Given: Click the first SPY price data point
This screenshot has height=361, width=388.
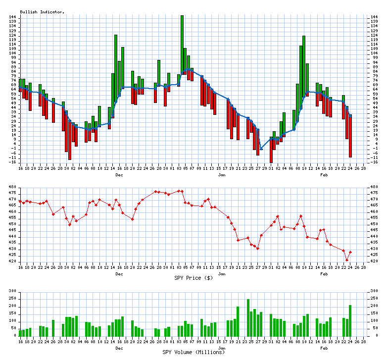Looking at the screenshot, I should click(x=20, y=202).
